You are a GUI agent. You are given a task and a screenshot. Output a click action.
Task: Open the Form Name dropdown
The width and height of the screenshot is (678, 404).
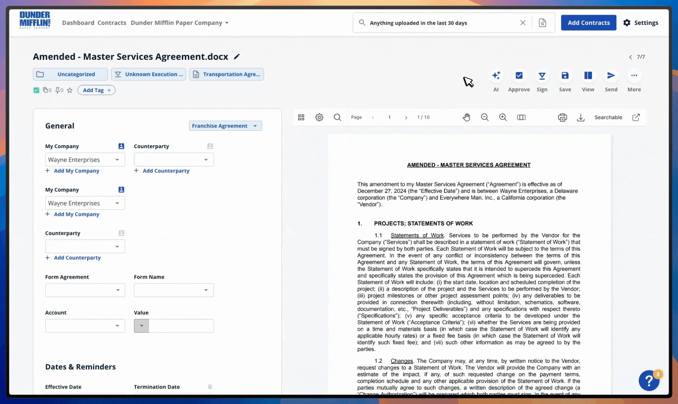click(174, 290)
